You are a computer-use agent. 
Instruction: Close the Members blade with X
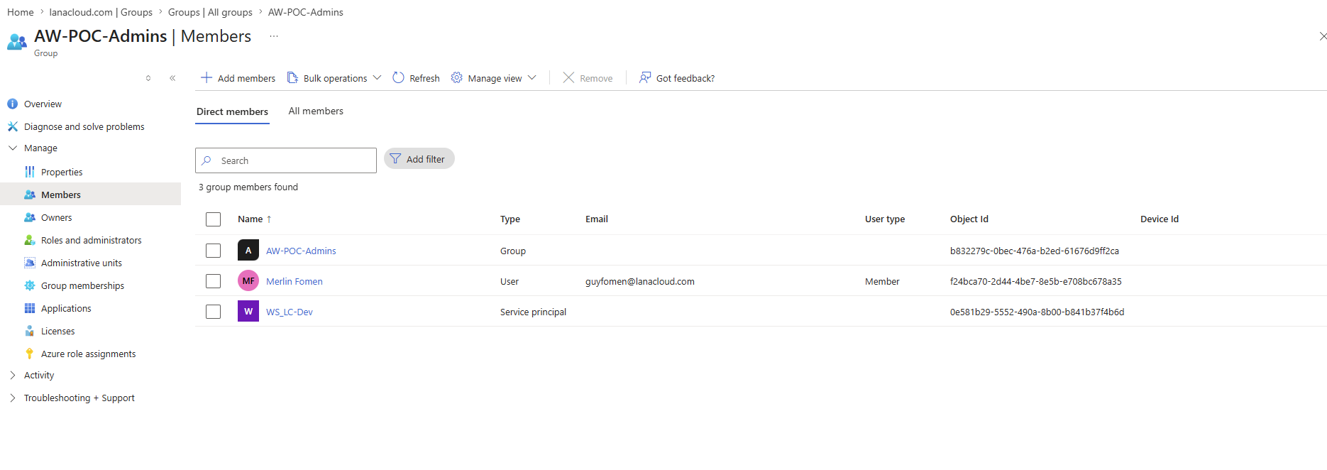(1323, 36)
